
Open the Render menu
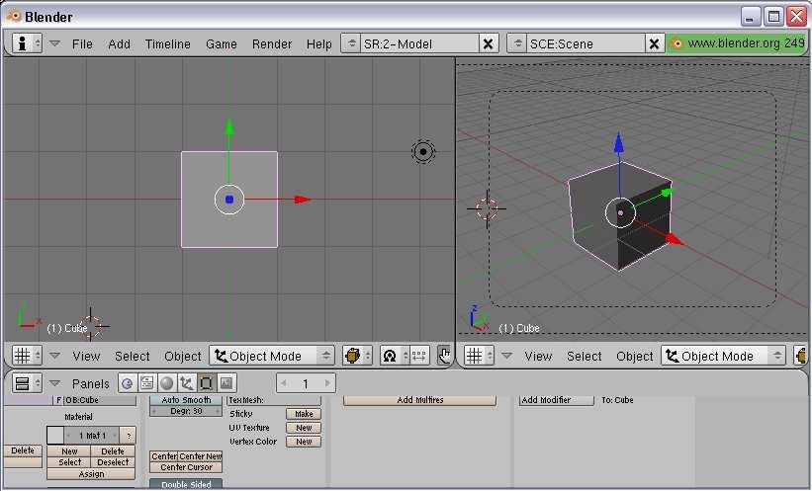(x=272, y=44)
